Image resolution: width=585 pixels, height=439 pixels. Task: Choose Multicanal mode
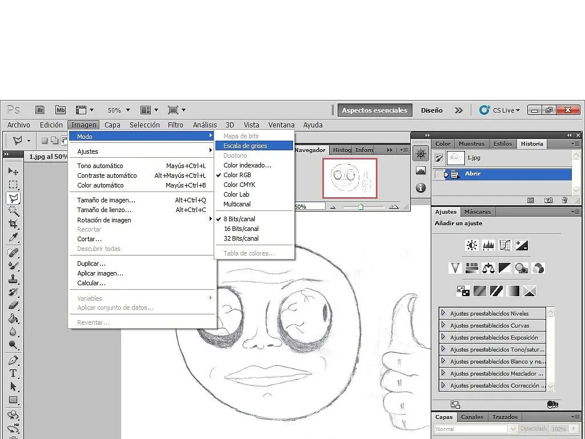click(x=237, y=204)
